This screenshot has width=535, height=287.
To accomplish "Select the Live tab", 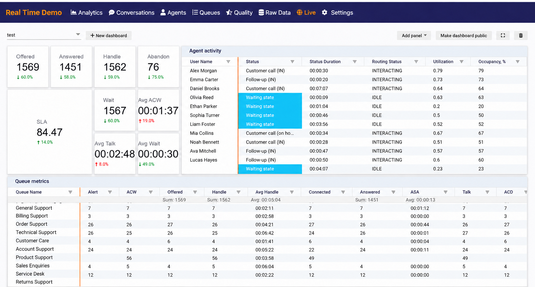I will tap(306, 12).
